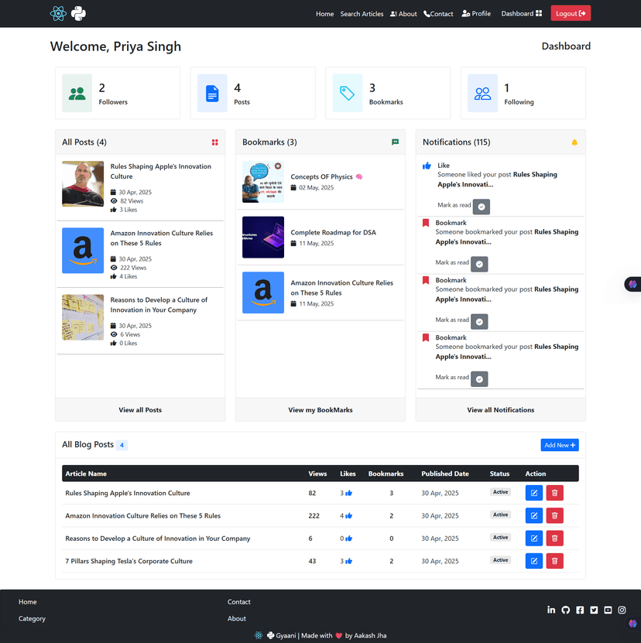Click the delete icon for Tesla's Corporate Culture article

point(554,560)
